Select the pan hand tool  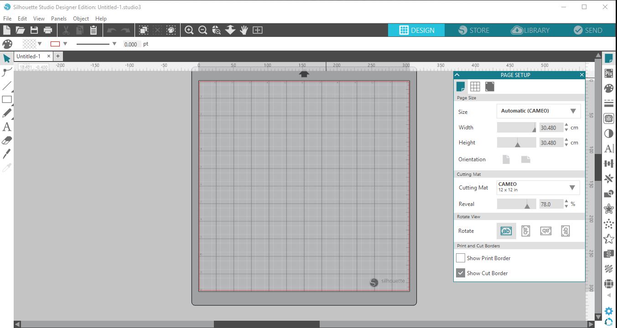click(244, 30)
